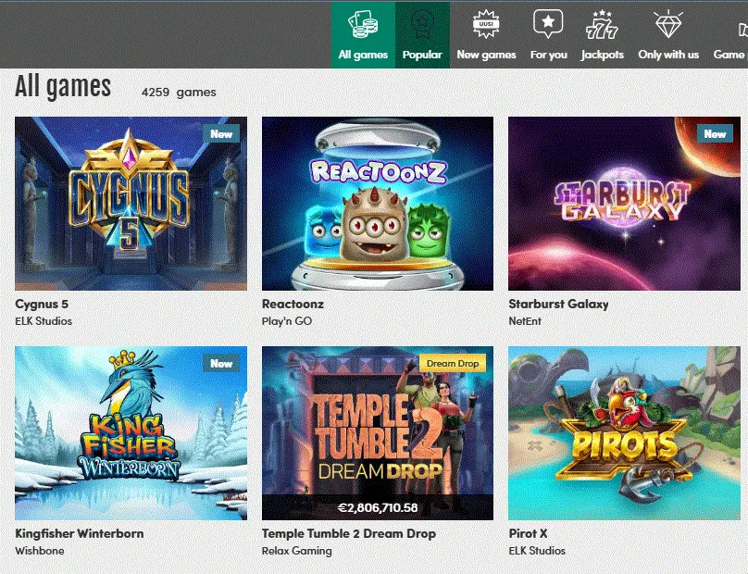
Task: Open the New games tab
Action: (486, 35)
